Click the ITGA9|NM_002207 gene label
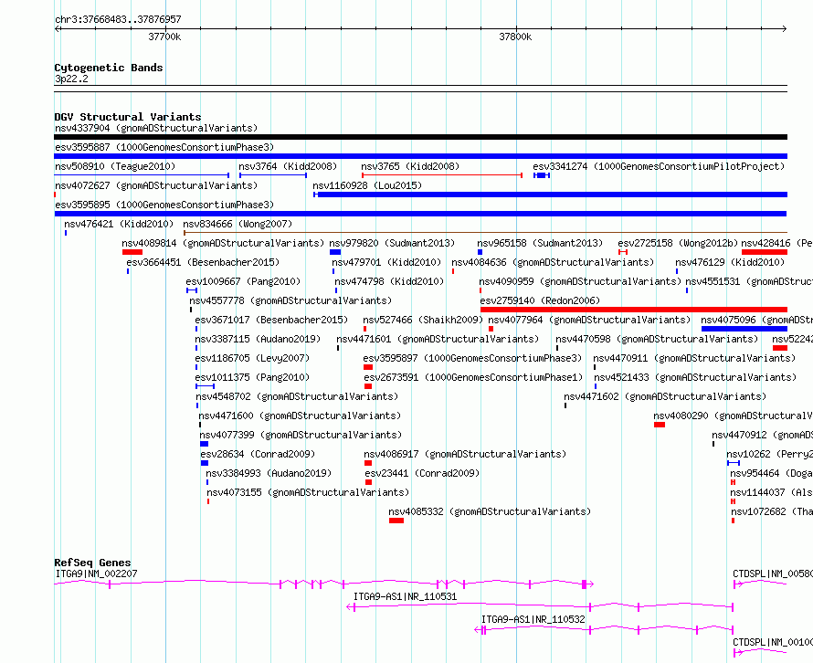This screenshot has width=813, height=663. [x=97, y=574]
